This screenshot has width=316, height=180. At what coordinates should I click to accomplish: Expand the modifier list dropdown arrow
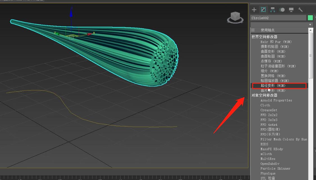[310, 25]
